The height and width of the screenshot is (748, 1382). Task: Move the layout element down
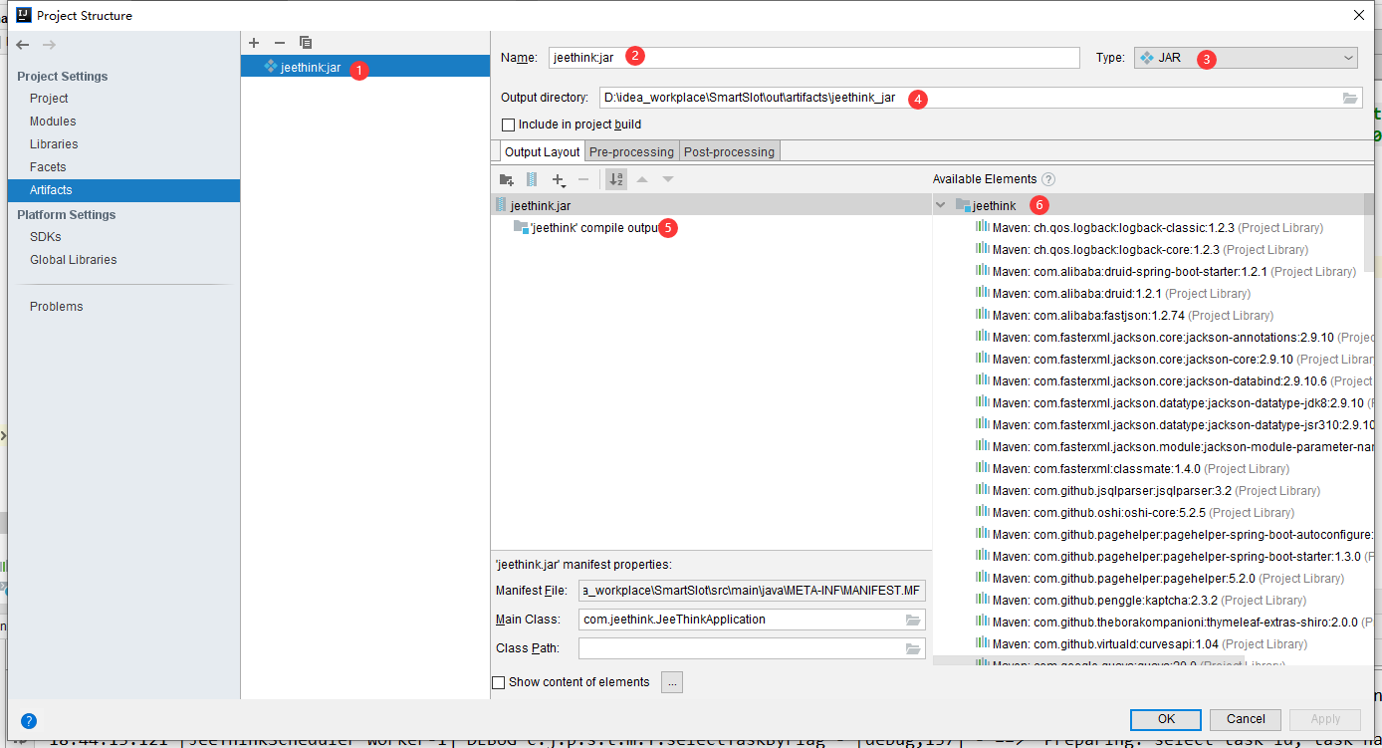668,179
